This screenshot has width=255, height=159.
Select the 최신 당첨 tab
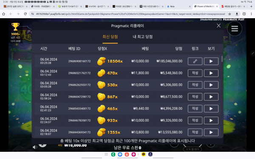tap(110, 36)
